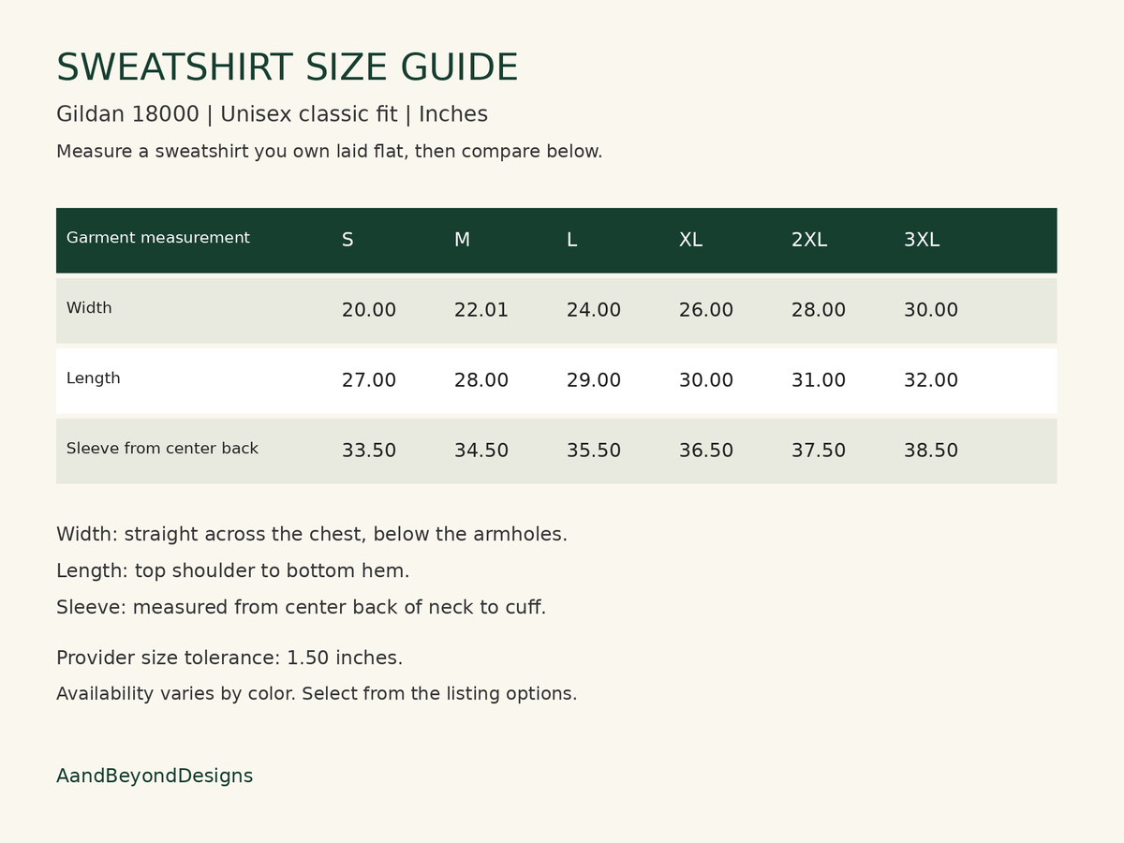Select the 29.00 length value for L
Viewport: 1124px width, 843px height.
click(x=594, y=380)
